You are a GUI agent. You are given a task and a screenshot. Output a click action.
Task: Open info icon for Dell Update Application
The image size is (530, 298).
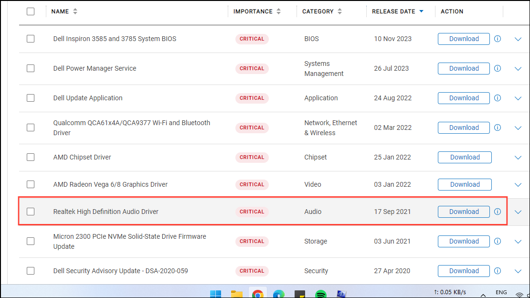pyautogui.click(x=498, y=98)
